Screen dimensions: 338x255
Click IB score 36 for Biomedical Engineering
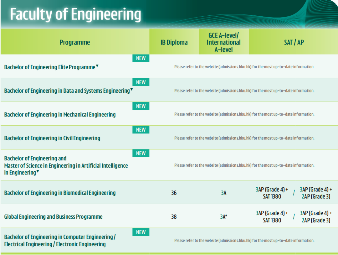pos(174,193)
